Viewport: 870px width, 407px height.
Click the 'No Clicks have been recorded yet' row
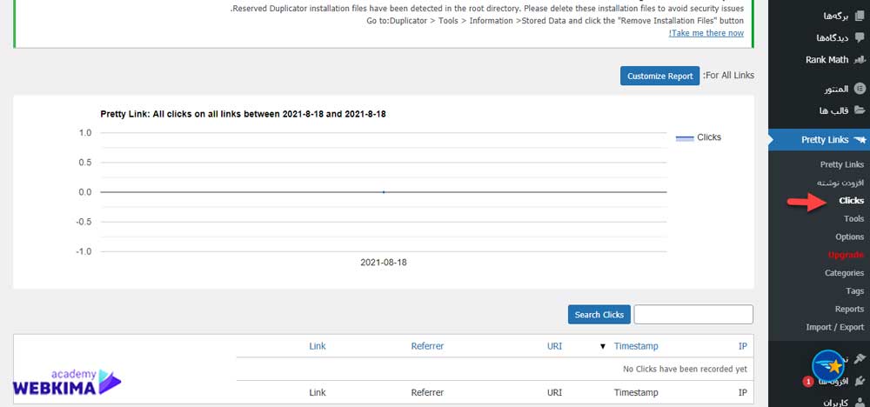click(495, 369)
